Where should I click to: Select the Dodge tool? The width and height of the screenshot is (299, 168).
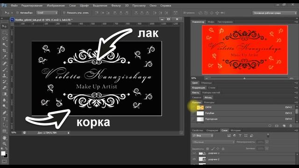pyautogui.click(x=4, y=106)
